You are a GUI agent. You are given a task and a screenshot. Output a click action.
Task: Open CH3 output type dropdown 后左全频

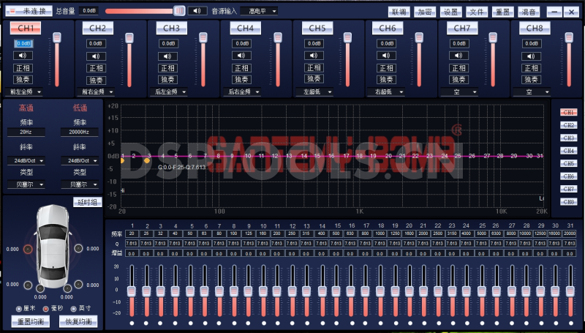tap(168, 91)
